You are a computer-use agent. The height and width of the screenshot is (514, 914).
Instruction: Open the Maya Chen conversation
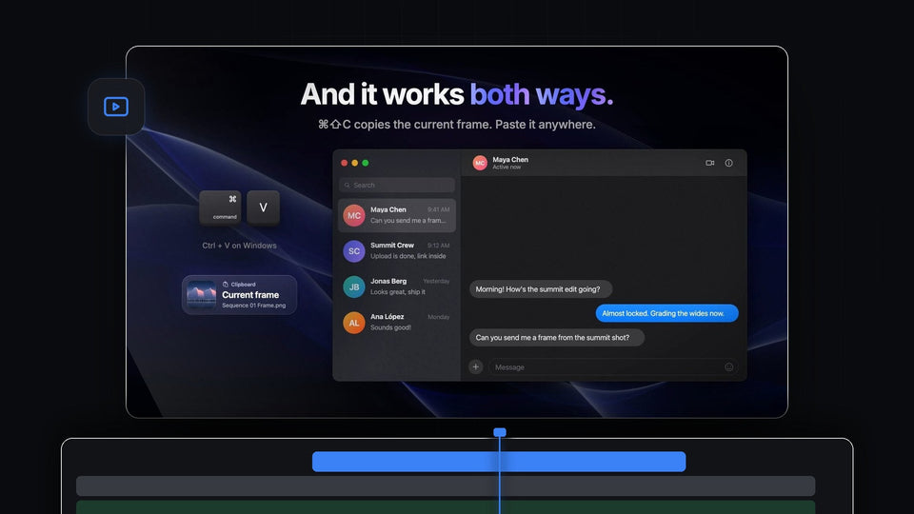396,216
